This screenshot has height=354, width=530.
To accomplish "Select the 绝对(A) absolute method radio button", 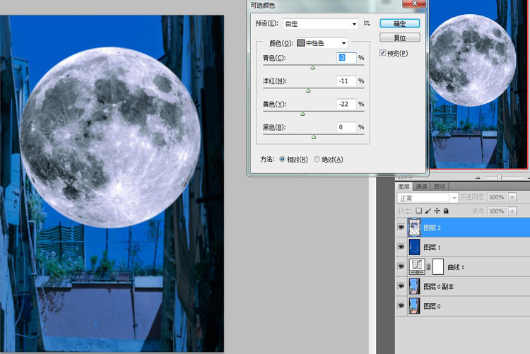I will (317, 159).
